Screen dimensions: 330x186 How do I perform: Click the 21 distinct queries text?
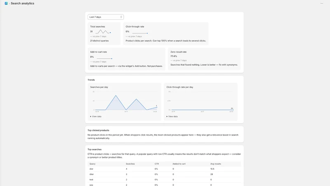[99, 41]
